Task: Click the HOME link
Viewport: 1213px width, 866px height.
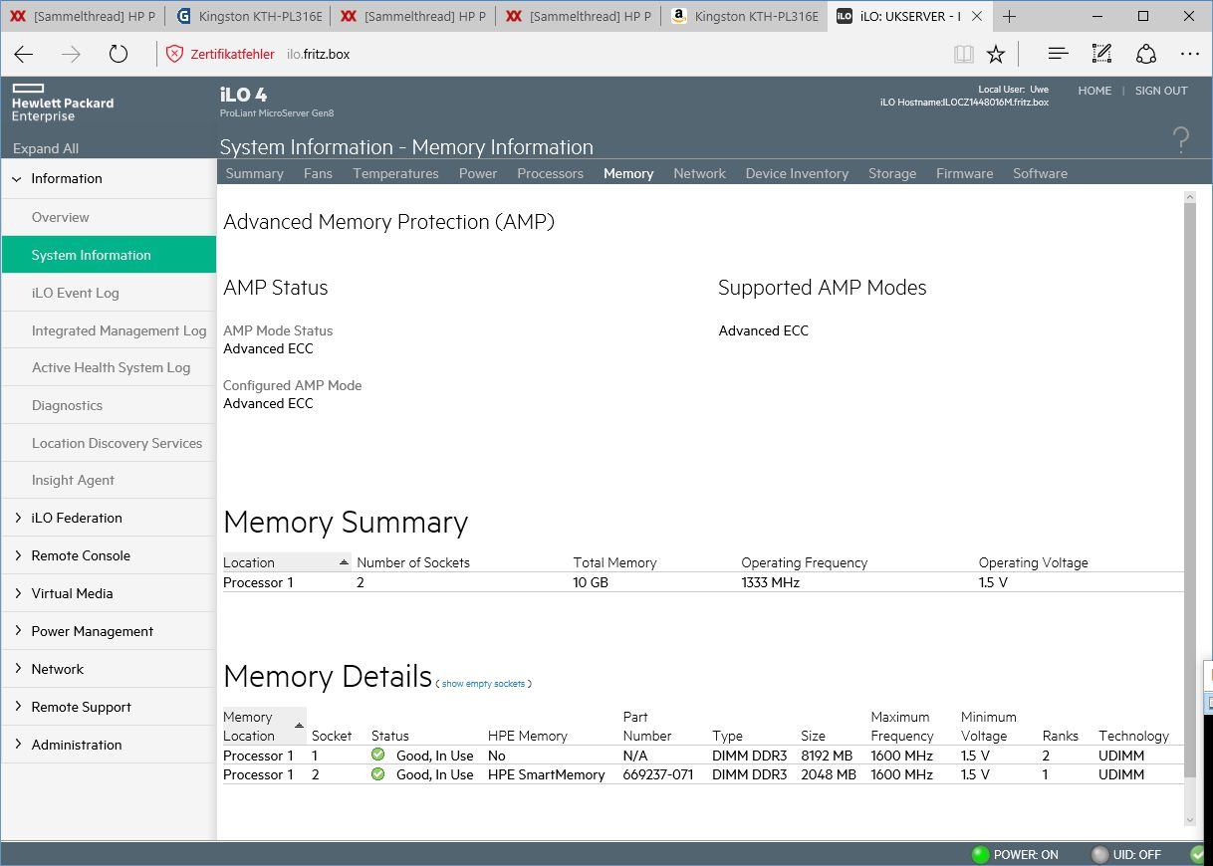Action: click(x=1094, y=91)
